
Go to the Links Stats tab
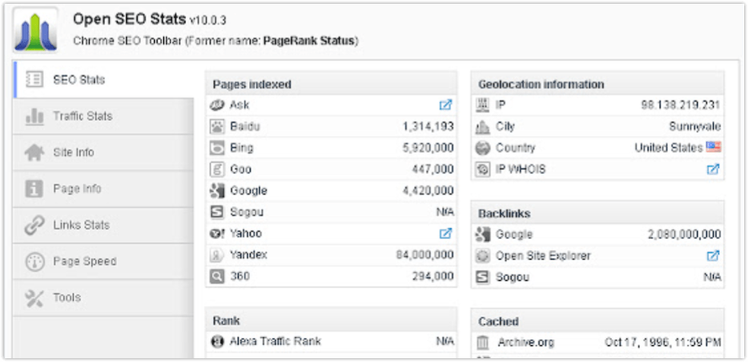pyautogui.click(x=103, y=225)
